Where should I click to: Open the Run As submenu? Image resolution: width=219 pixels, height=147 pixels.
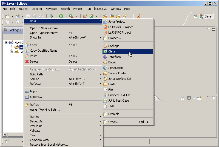pyautogui.click(x=63, y=117)
